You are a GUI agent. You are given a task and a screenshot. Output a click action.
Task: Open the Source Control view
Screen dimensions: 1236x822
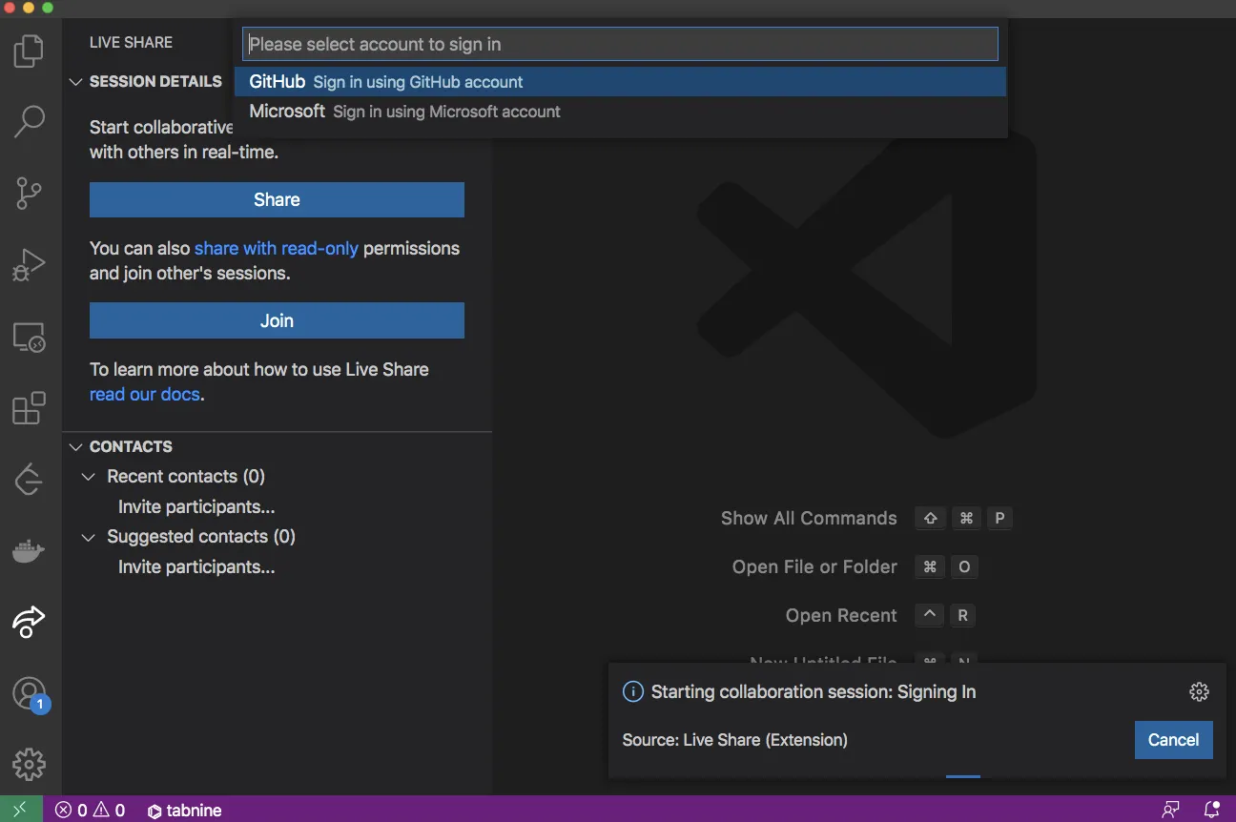(x=30, y=194)
